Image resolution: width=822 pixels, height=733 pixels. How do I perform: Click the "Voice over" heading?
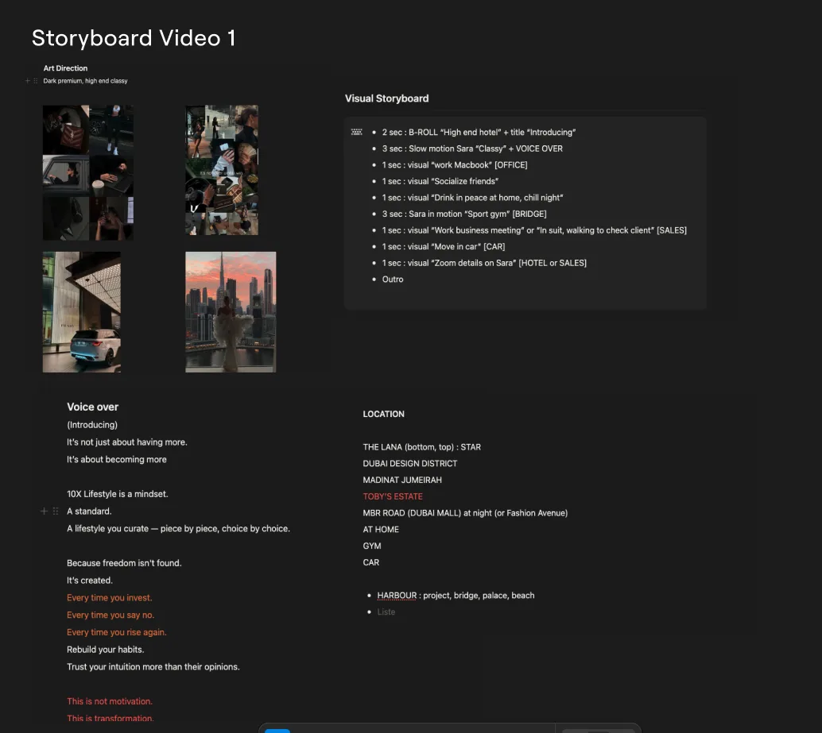tap(93, 407)
